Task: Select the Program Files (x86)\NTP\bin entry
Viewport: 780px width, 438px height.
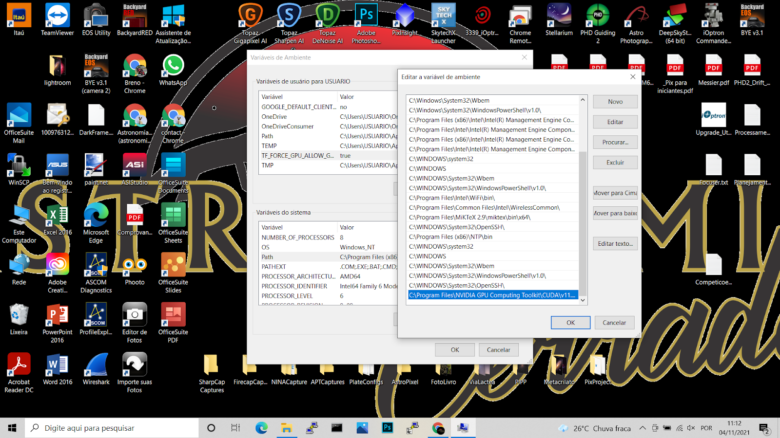Action: point(492,237)
